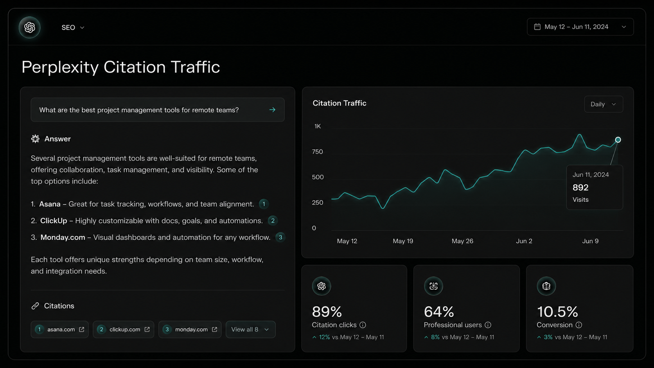This screenshot has height=368, width=654.
Task: Click the 892 visits tooltip value
Action: click(x=580, y=187)
